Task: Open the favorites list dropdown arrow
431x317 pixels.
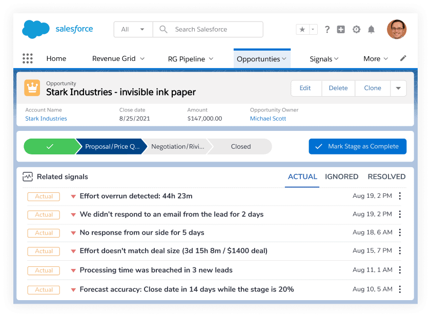Action: (x=313, y=29)
